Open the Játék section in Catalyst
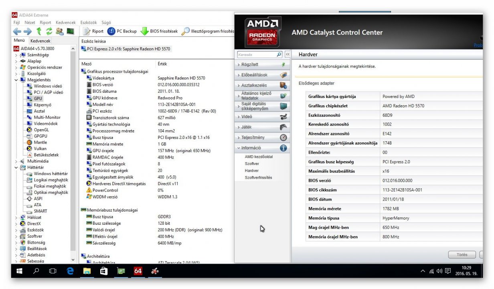Screen dimensions: 494x289 (263, 127)
